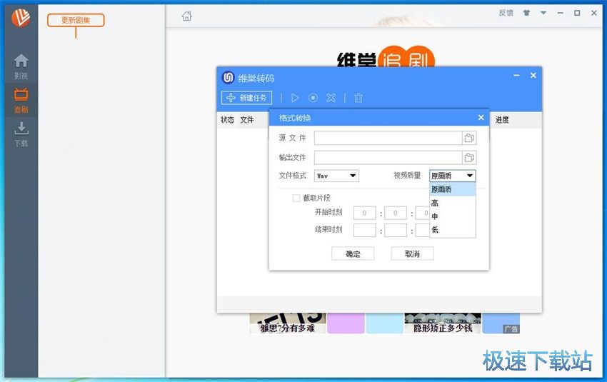Minimize the main application window
Image resolution: width=607 pixels, height=382 pixels.
[x=560, y=13]
